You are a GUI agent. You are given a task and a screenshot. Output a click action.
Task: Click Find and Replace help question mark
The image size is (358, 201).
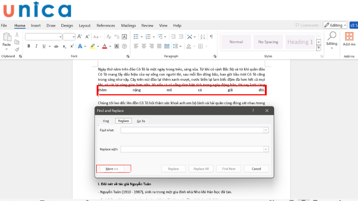click(253, 110)
